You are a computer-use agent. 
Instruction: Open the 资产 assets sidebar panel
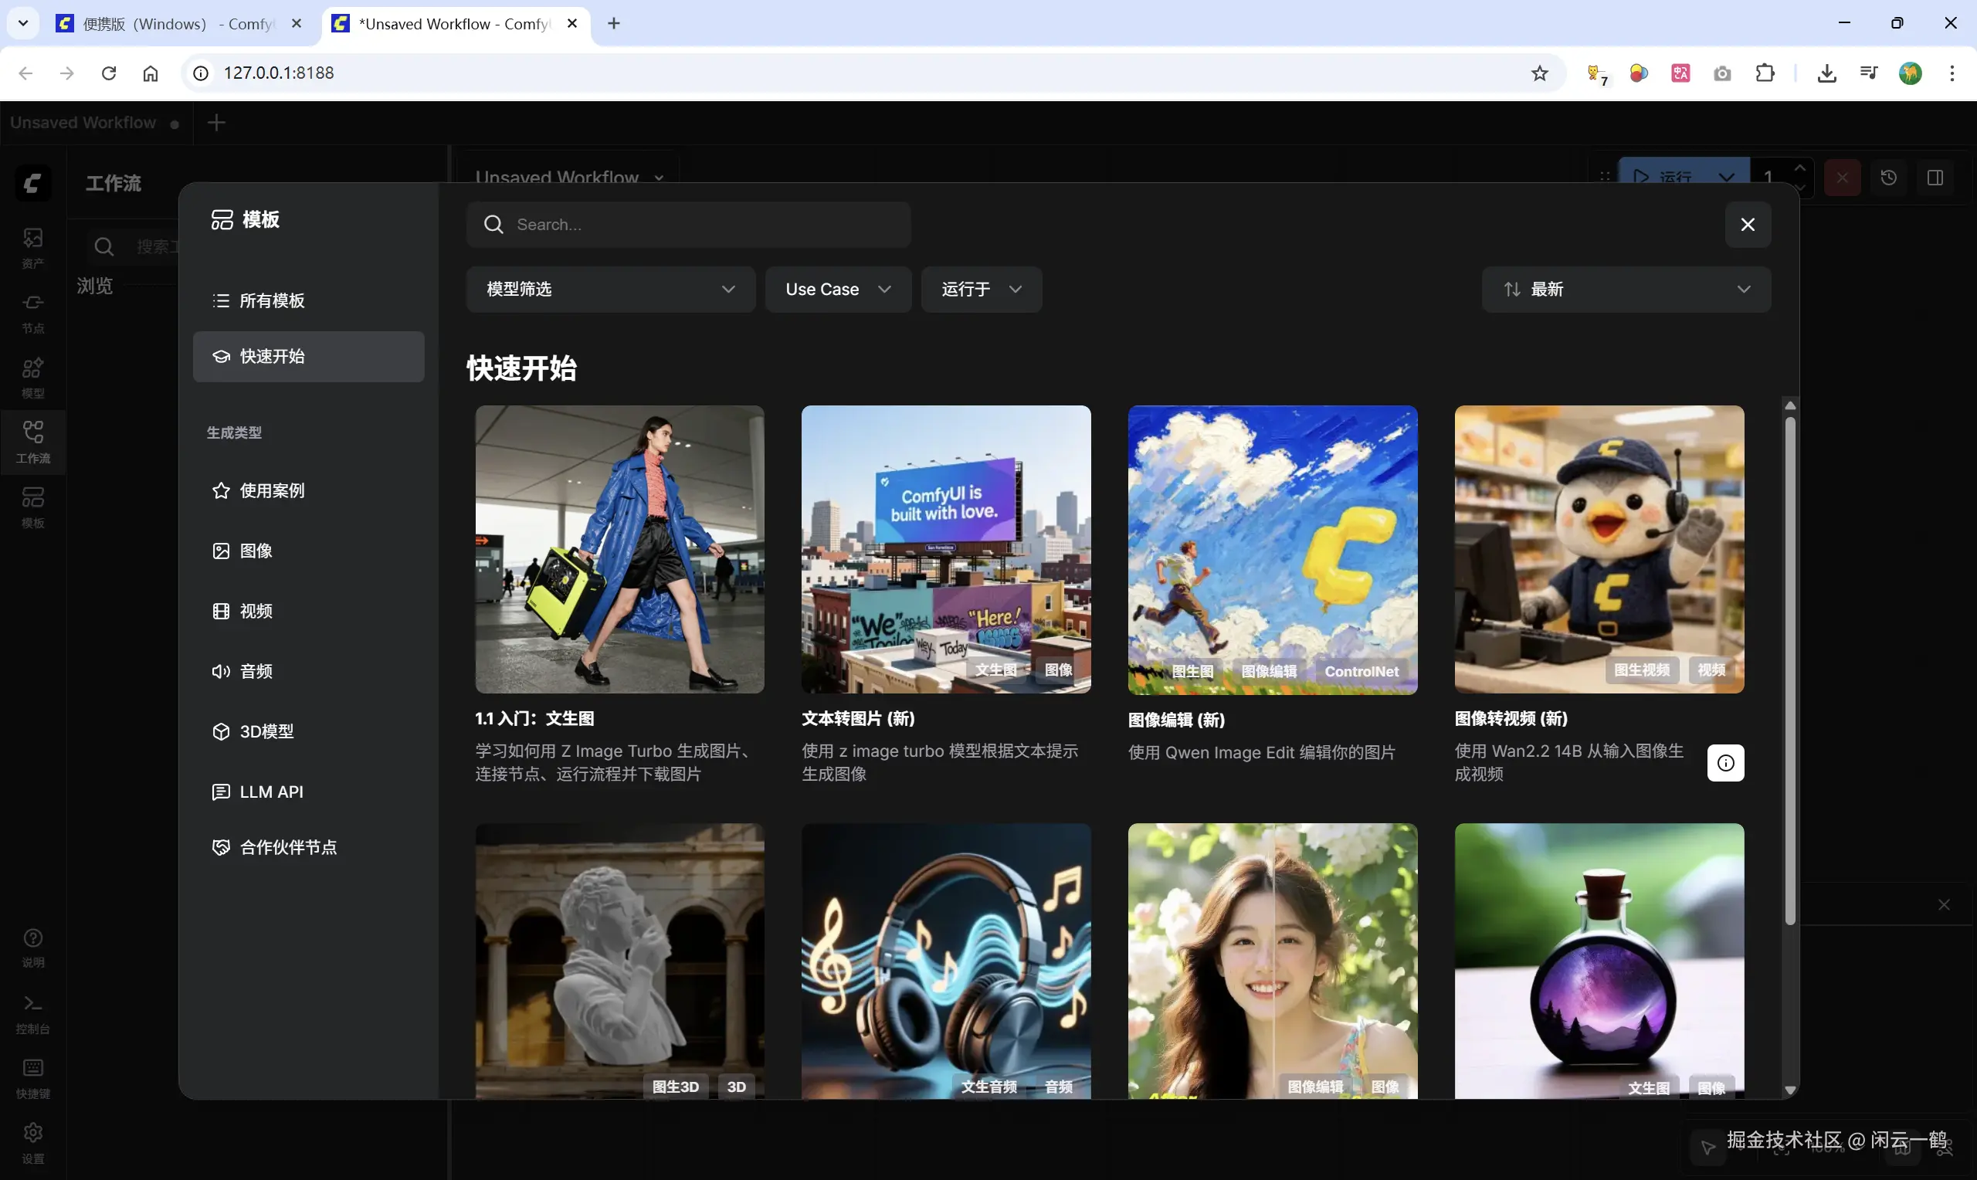(x=32, y=247)
